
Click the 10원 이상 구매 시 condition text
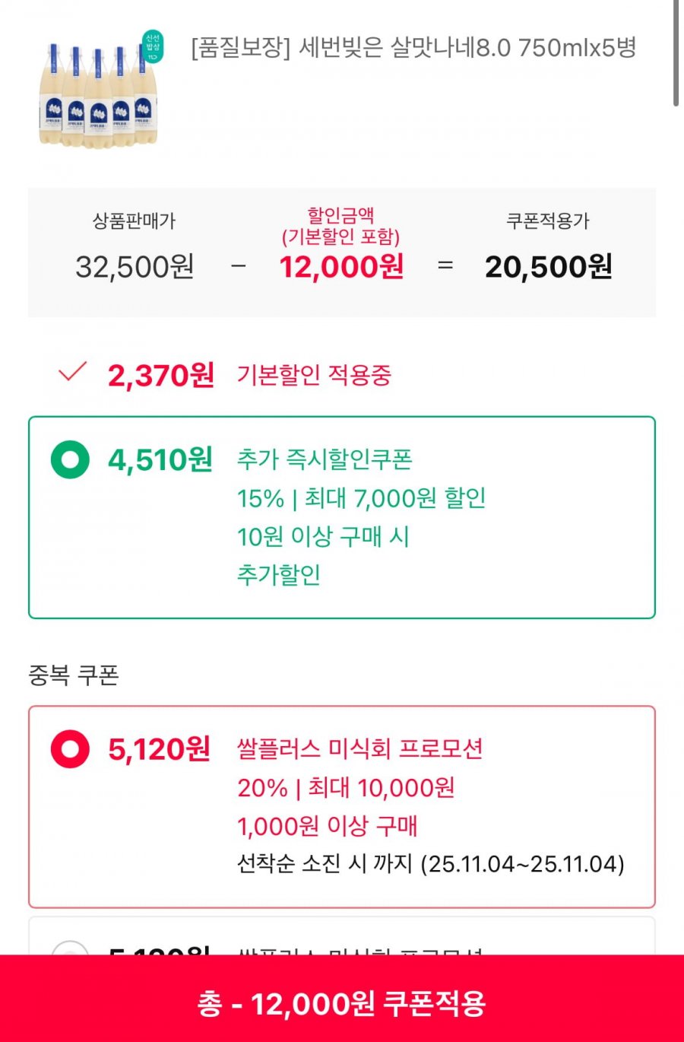(x=323, y=537)
